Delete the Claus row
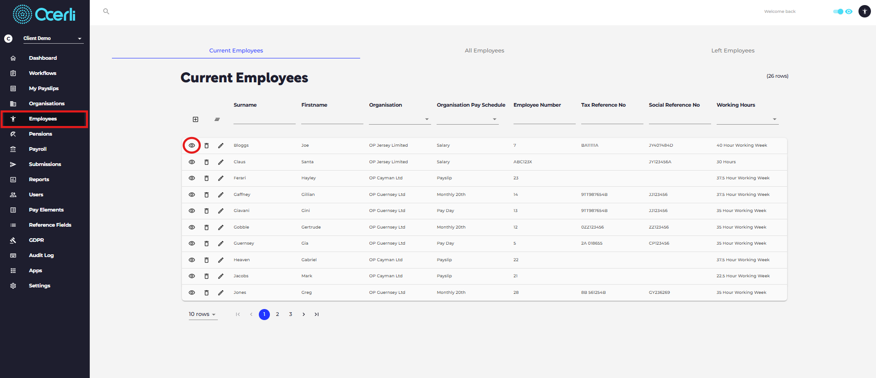Viewport: 876px width, 378px height. tap(206, 162)
